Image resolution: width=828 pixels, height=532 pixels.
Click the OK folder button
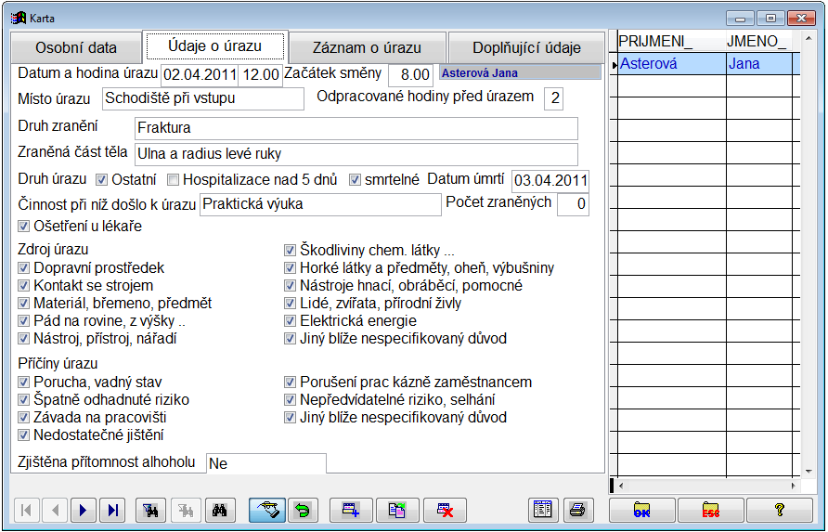click(641, 510)
